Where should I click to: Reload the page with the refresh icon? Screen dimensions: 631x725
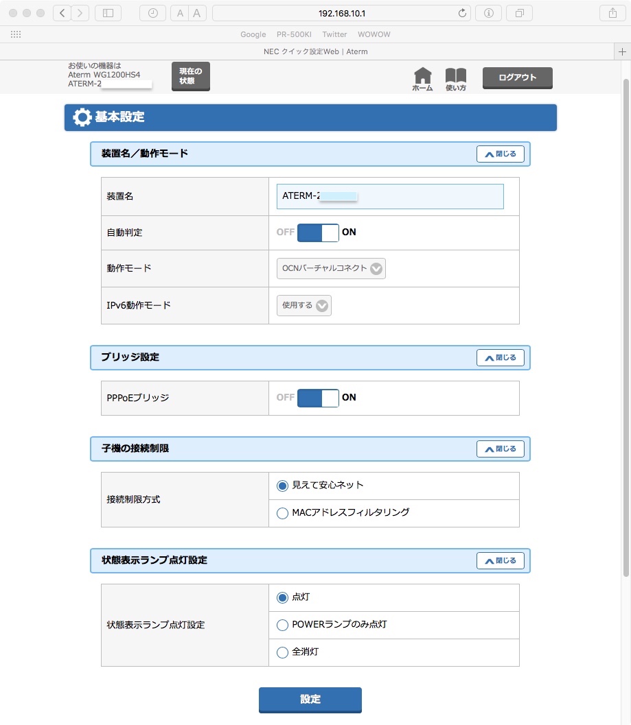pos(462,12)
